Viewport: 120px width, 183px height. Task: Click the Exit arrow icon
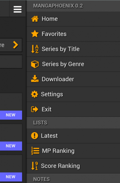(35, 109)
